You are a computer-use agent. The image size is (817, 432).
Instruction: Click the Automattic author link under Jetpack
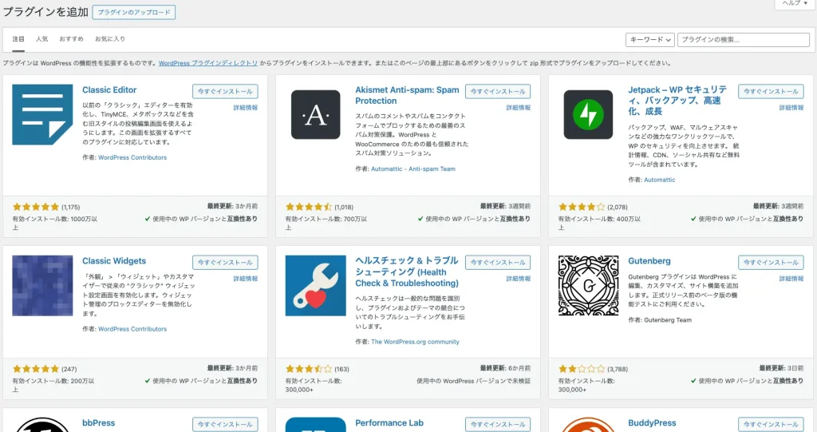click(x=660, y=180)
